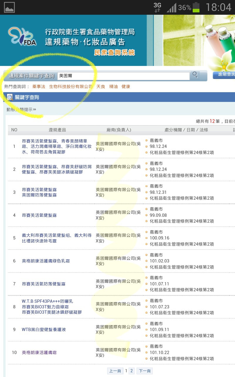Click the search magnifier icon button
The image size is (235, 377).
(195, 75)
